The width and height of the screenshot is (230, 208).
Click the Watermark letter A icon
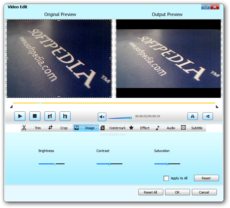pyautogui.click(x=102, y=128)
